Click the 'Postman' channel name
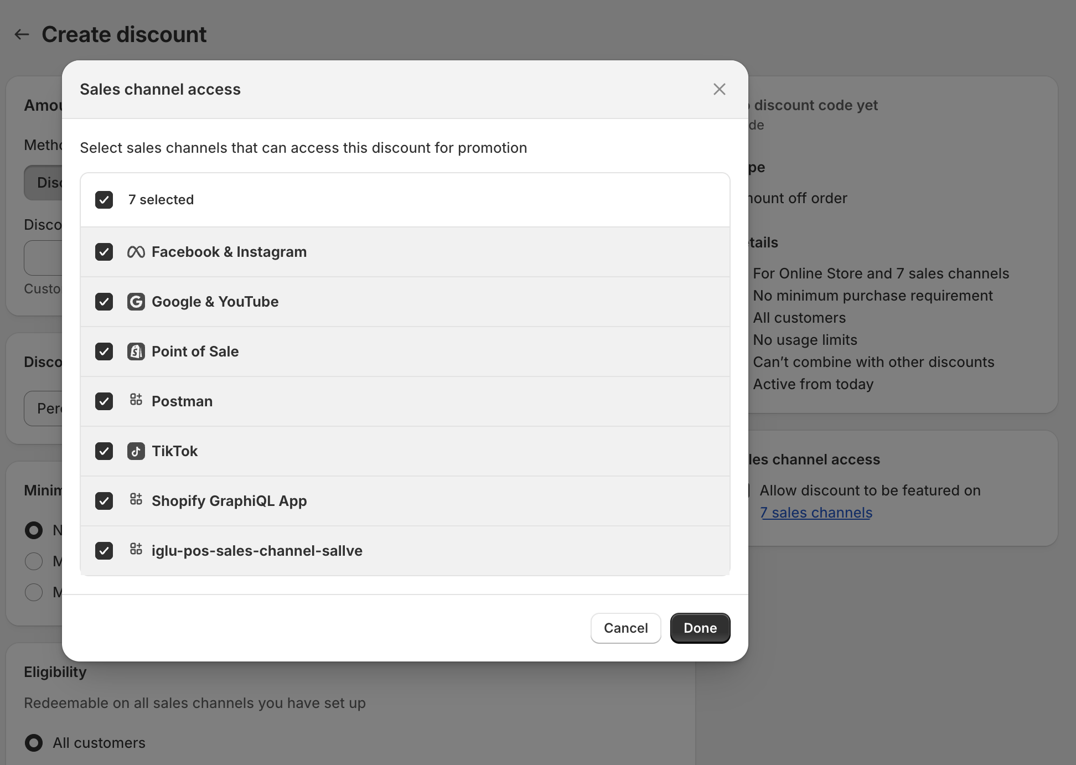 click(182, 401)
